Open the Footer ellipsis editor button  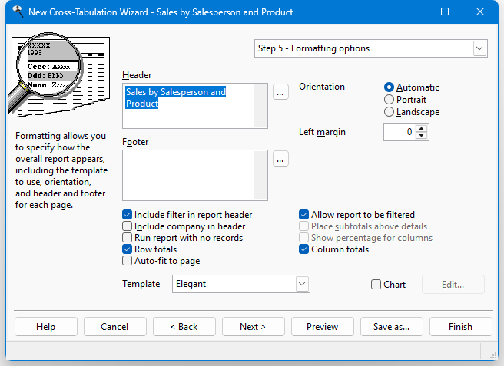(280, 159)
